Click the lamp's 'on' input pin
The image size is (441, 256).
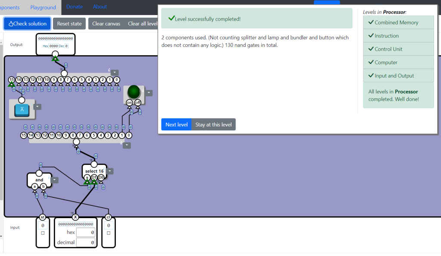pos(129,102)
